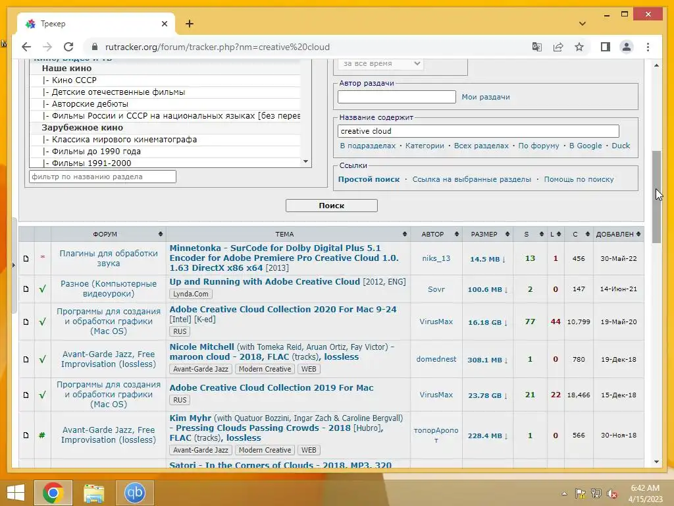Open document icon of Minnetonka SurCode row
Viewport: 674px width, 506px height.
(26, 258)
